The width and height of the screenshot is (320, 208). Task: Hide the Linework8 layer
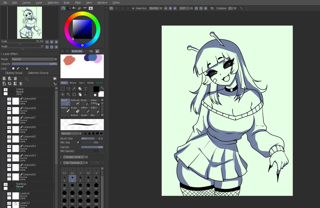click(9, 109)
